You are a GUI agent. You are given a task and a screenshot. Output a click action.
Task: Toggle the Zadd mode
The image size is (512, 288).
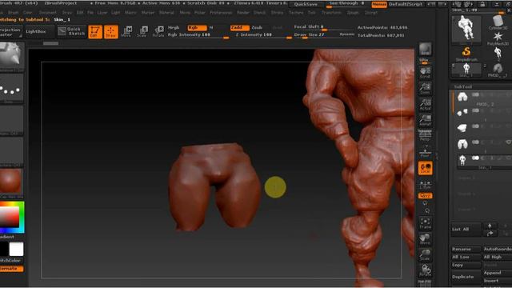(x=240, y=28)
